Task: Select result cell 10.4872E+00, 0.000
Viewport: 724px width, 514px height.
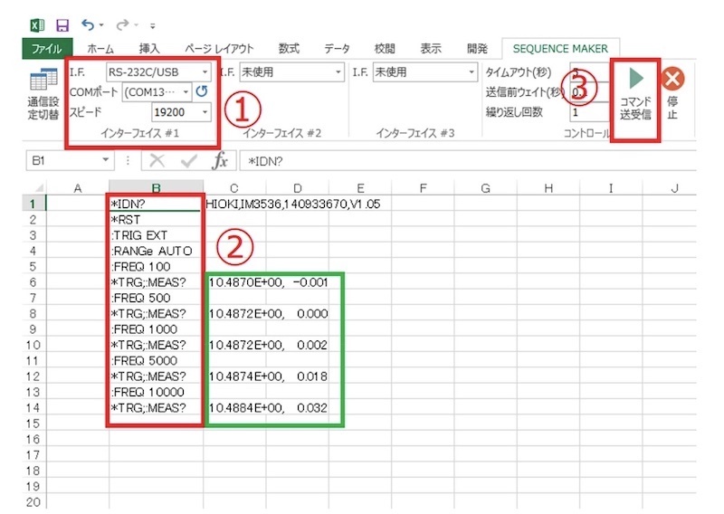Action: (x=234, y=314)
